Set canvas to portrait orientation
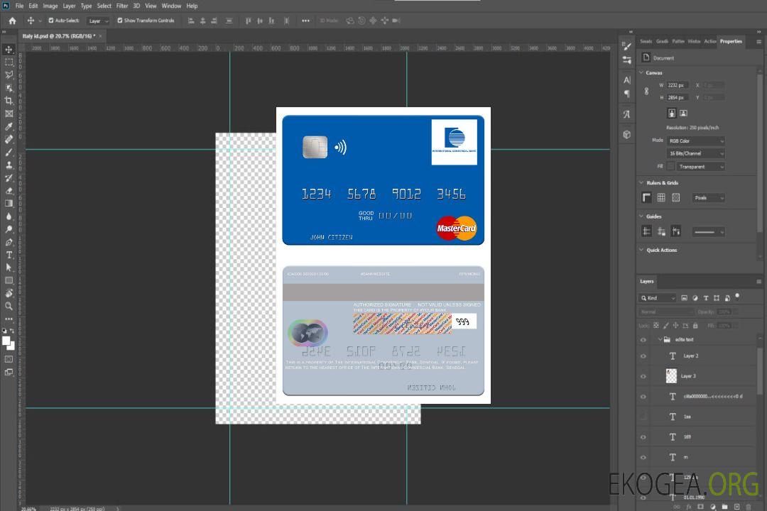Screen dimensions: 767x511 [672, 114]
